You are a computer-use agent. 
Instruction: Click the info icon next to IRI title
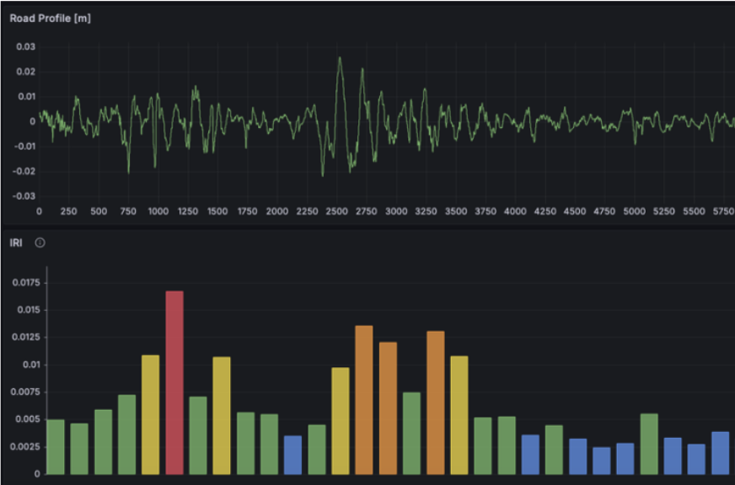40,242
